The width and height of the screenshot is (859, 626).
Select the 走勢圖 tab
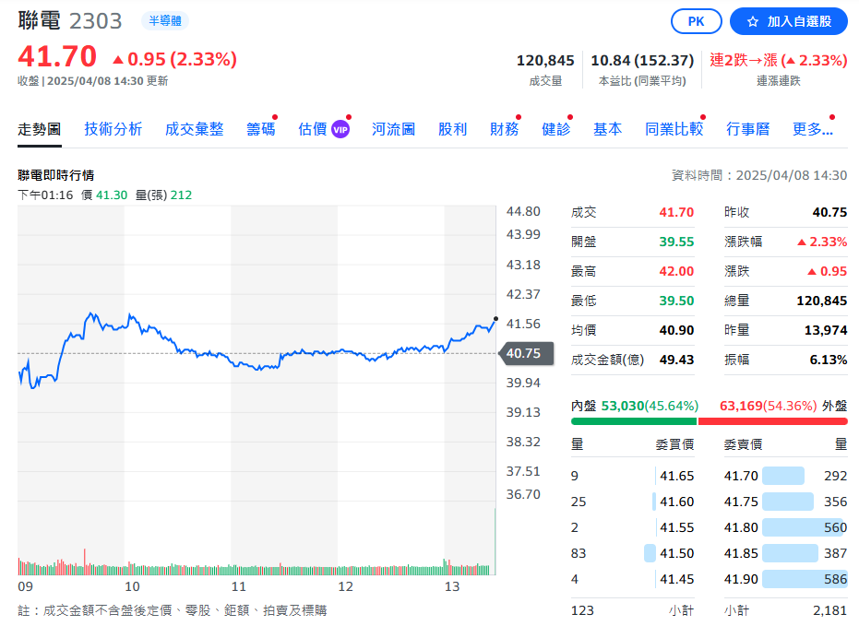point(40,129)
